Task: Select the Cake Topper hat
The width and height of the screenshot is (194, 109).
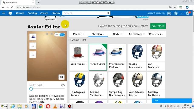Action: click(x=79, y=57)
